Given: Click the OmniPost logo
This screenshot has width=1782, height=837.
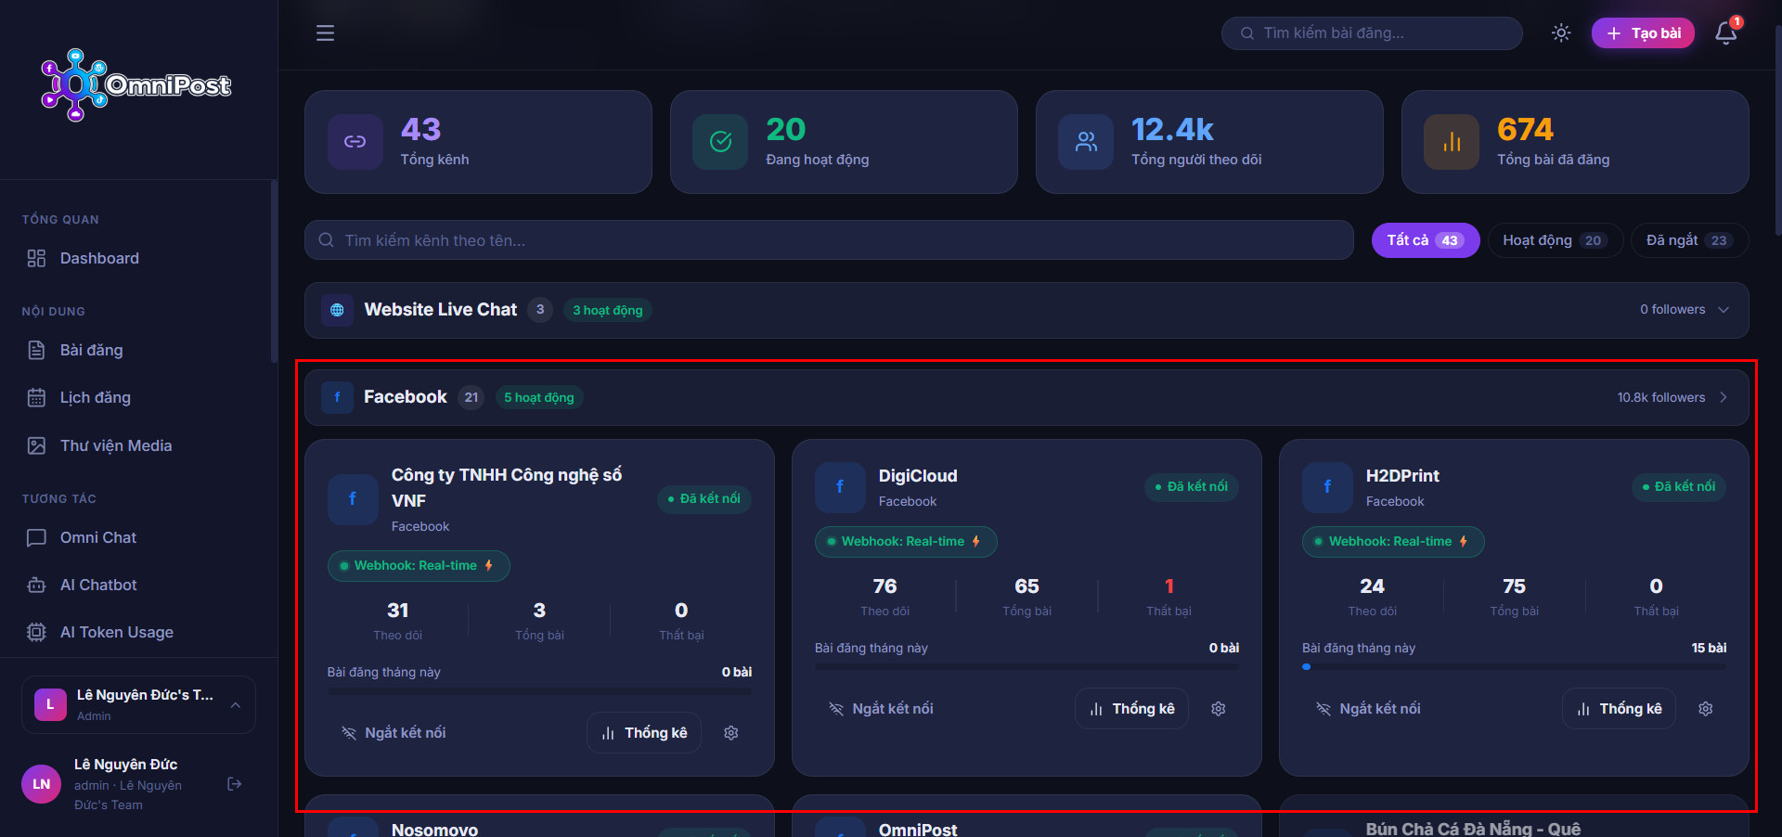Looking at the screenshot, I should pos(136,84).
